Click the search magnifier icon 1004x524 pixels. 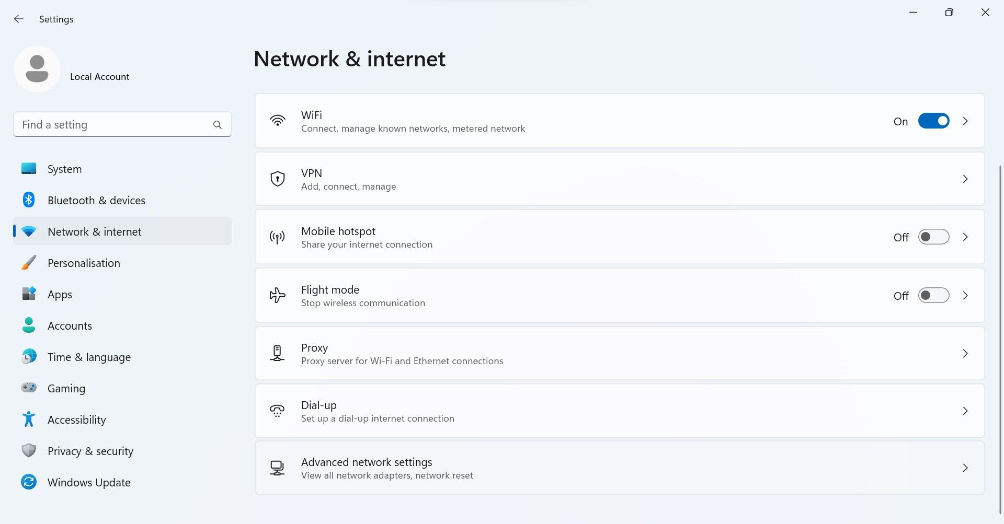218,125
